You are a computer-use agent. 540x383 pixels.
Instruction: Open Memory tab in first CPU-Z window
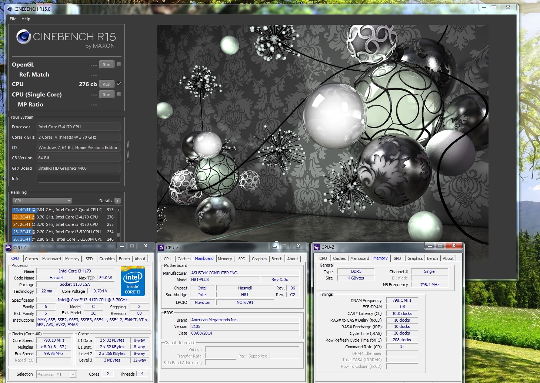[x=72, y=259]
